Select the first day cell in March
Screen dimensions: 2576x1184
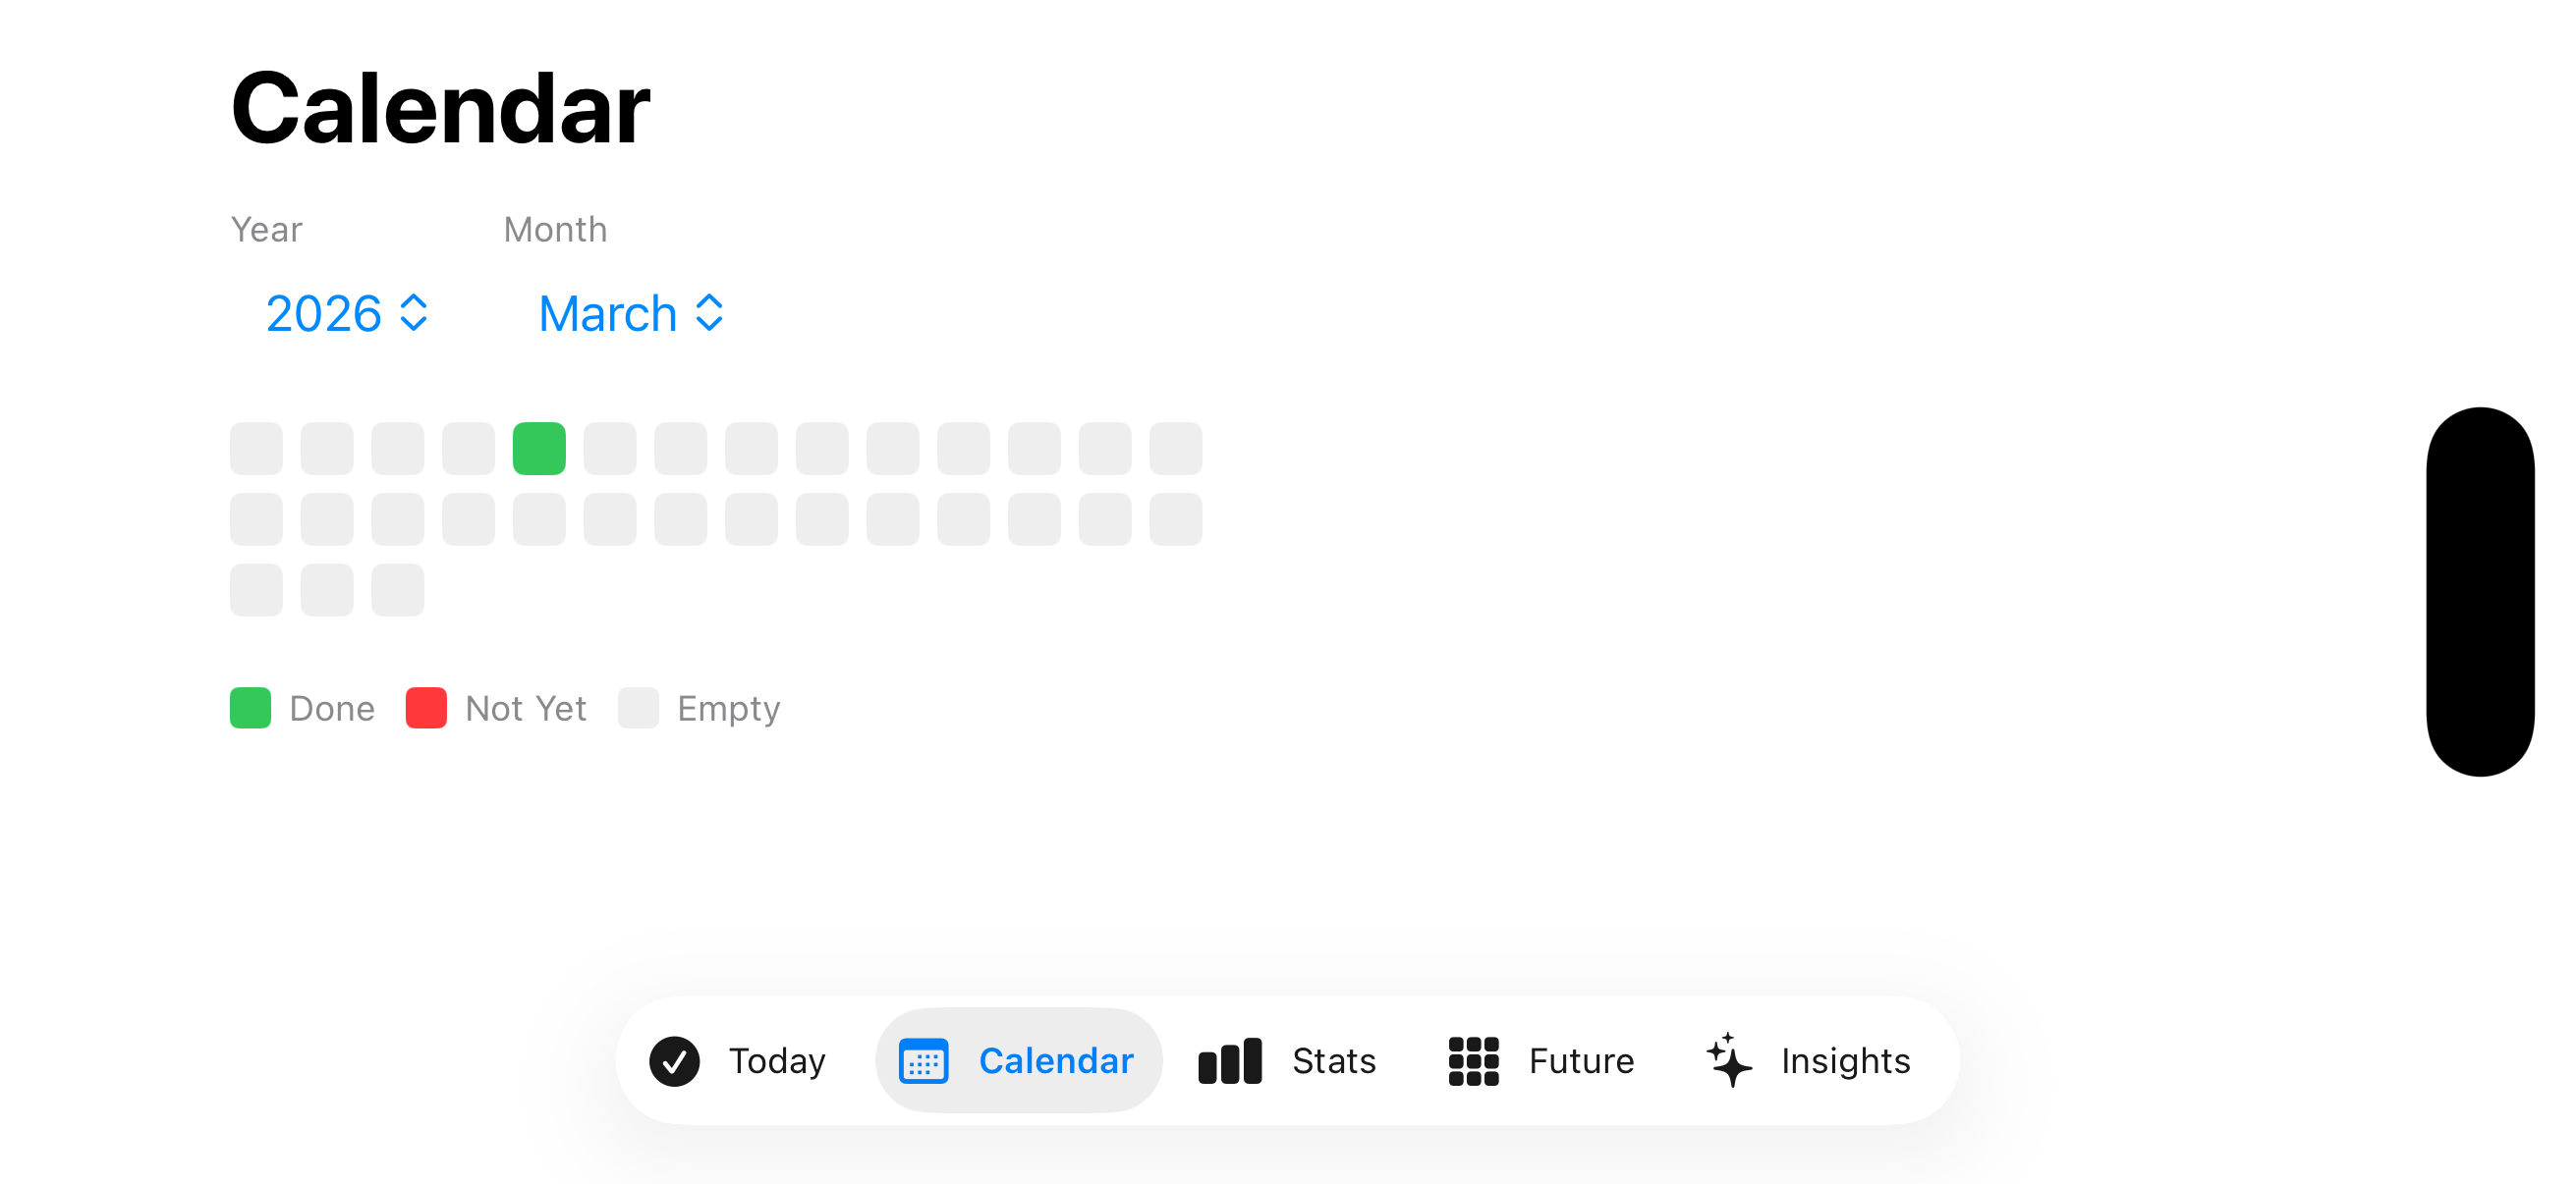tap(256, 449)
